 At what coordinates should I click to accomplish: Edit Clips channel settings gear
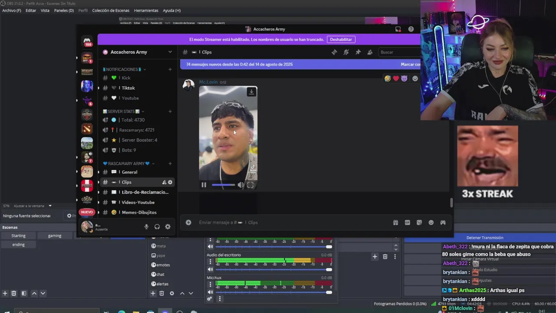170,182
